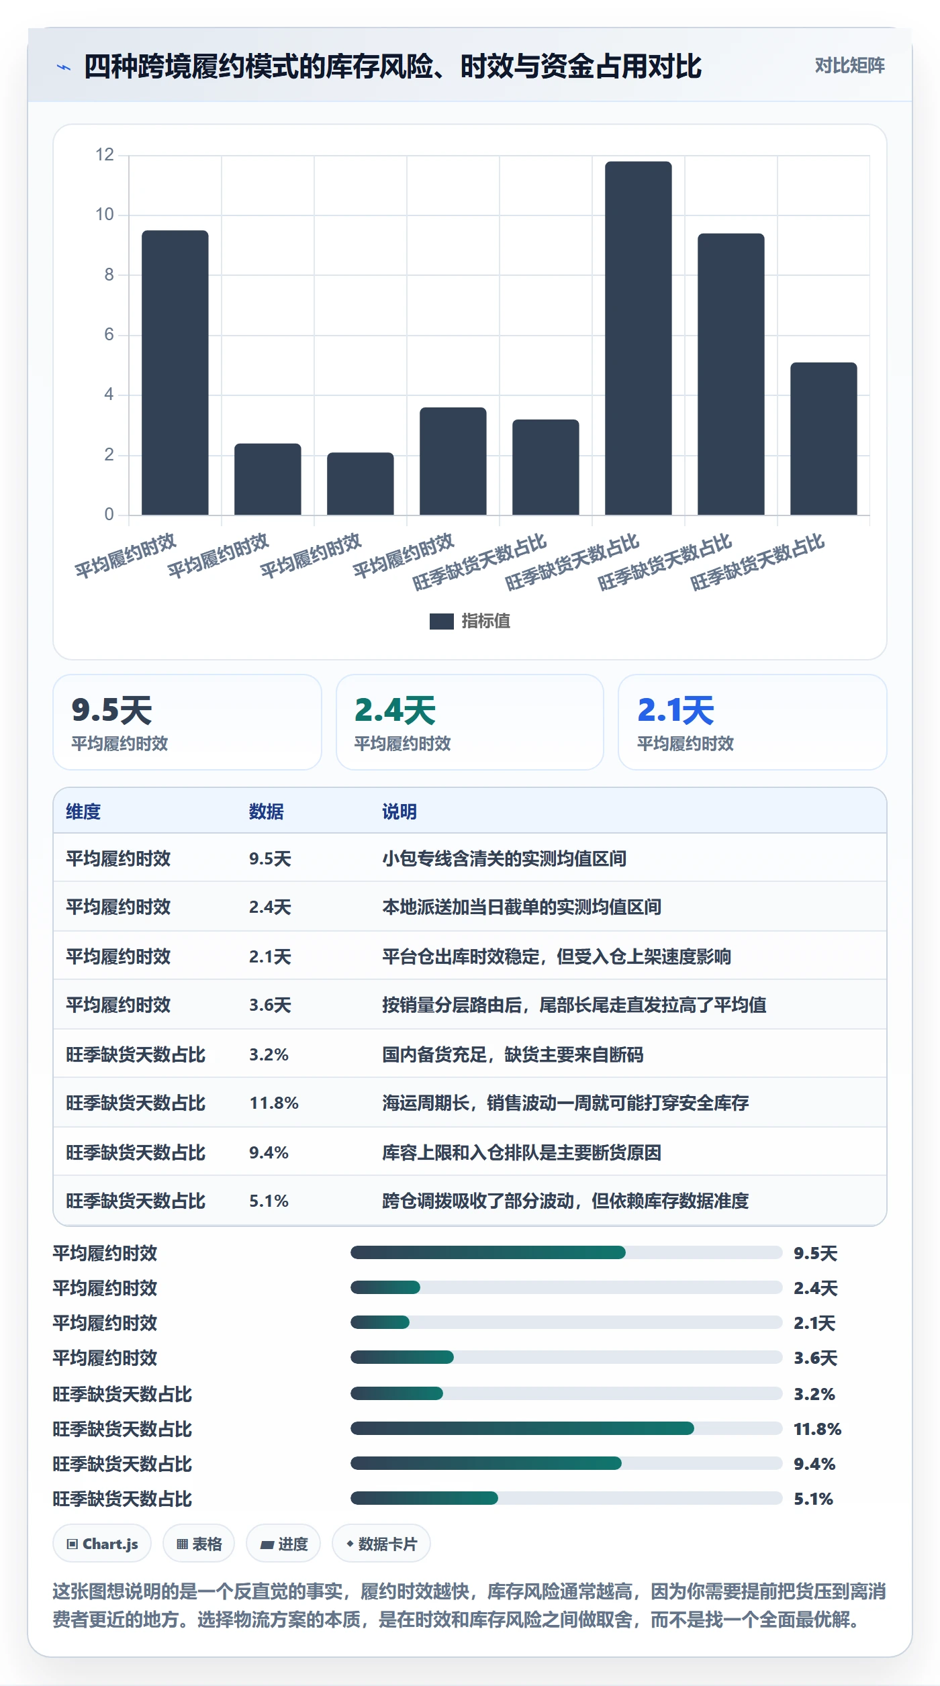Select the cell 小包专线含清关的实测均值区间
940x1686 pixels.
pyautogui.click(x=504, y=858)
